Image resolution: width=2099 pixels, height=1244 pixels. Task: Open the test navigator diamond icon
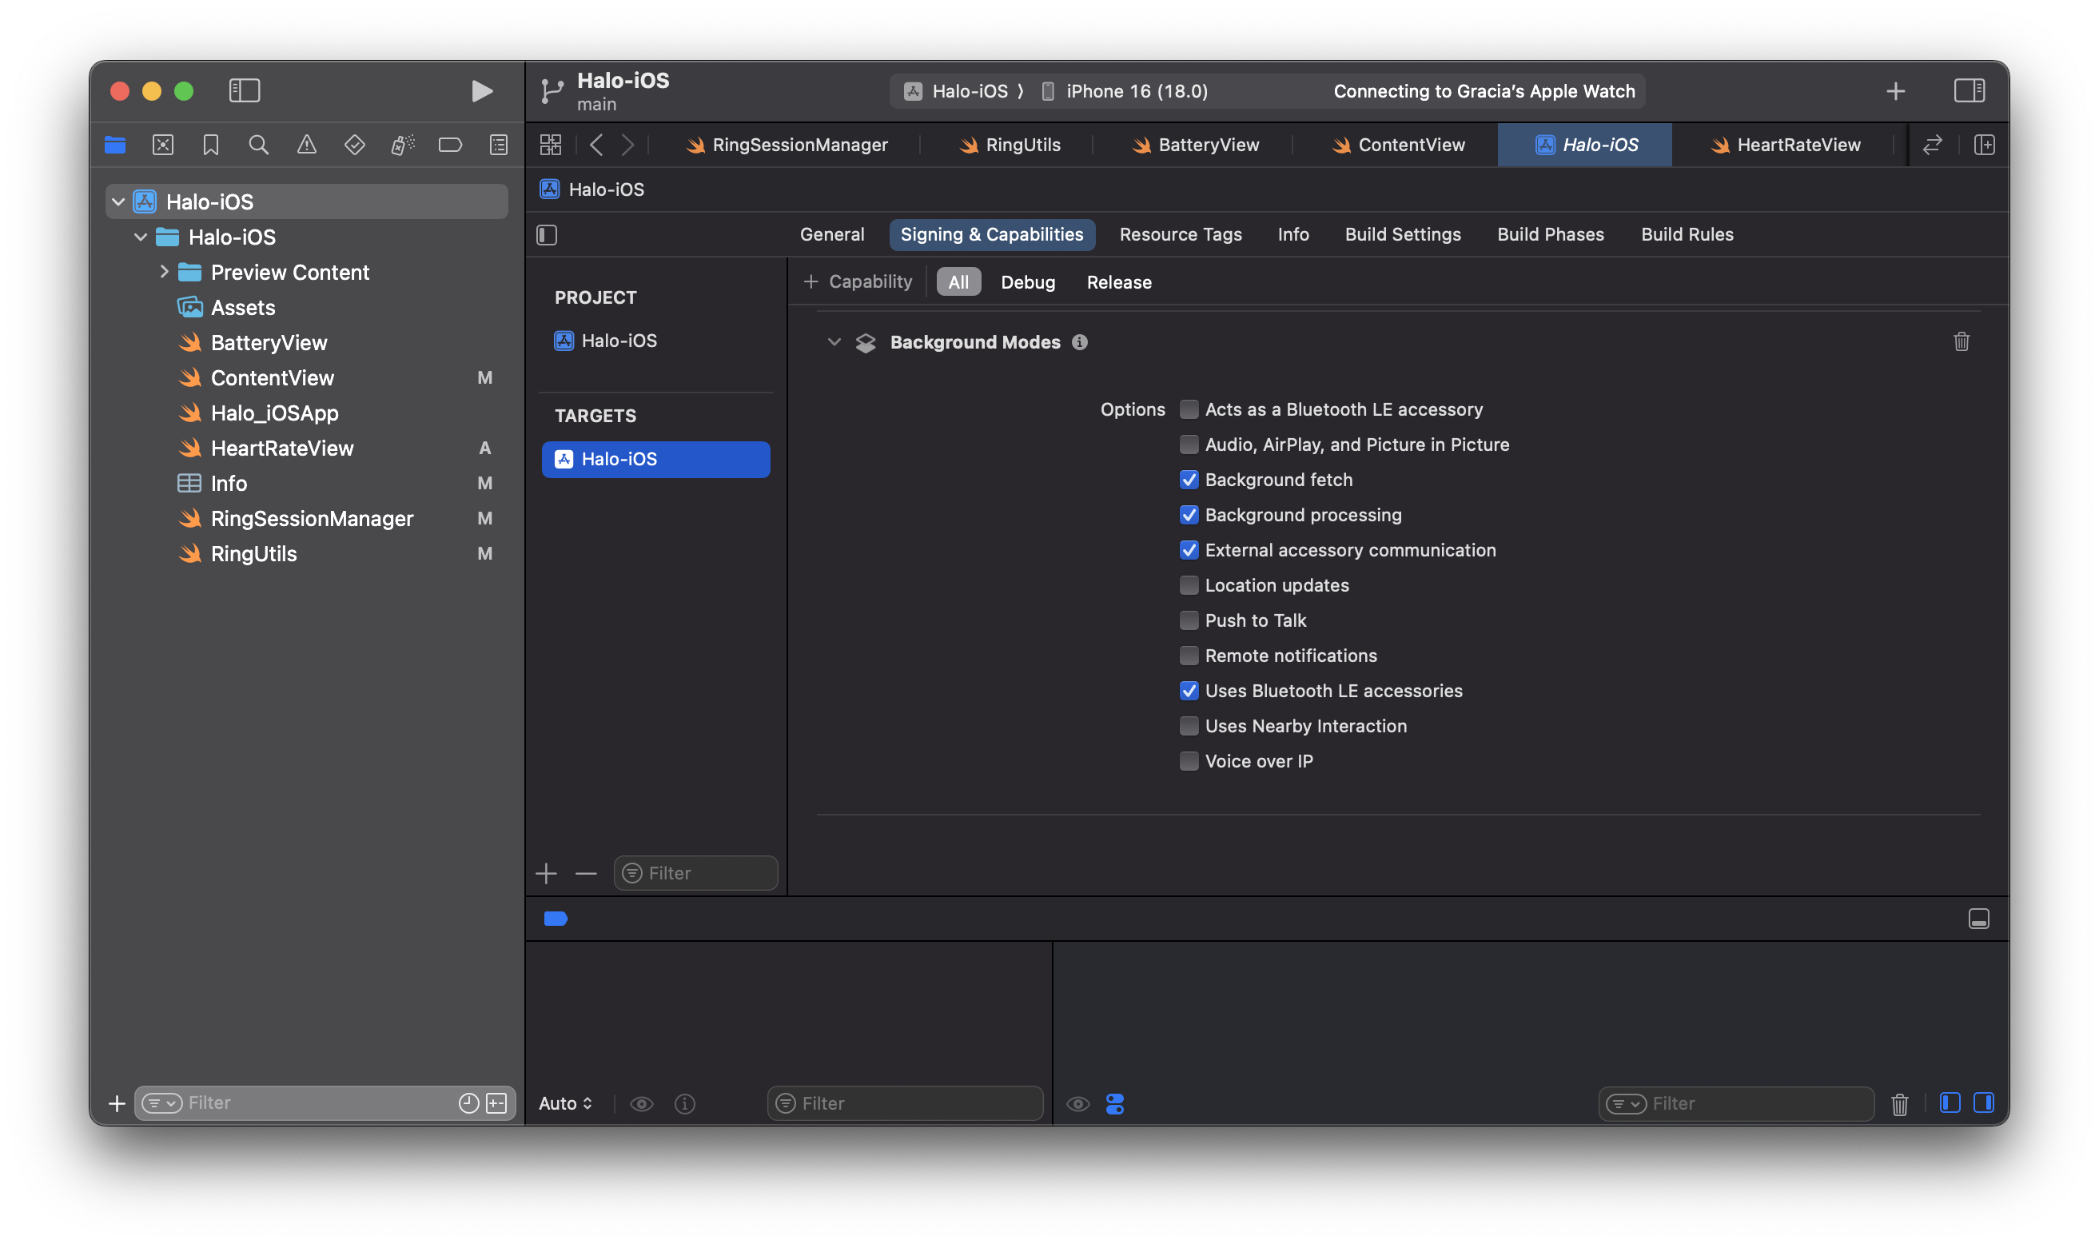(354, 145)
